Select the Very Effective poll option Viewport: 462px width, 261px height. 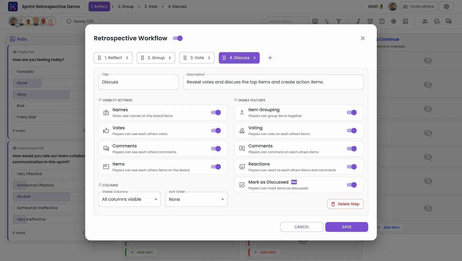coord(49,174)
